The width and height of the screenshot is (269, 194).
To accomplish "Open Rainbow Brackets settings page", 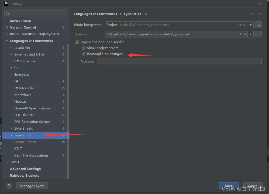I will (25, 175).
